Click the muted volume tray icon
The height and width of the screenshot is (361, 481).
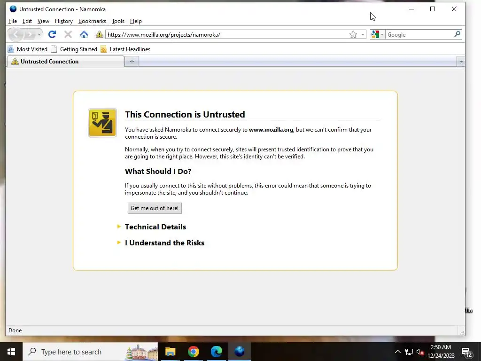[x=420, y=352]
